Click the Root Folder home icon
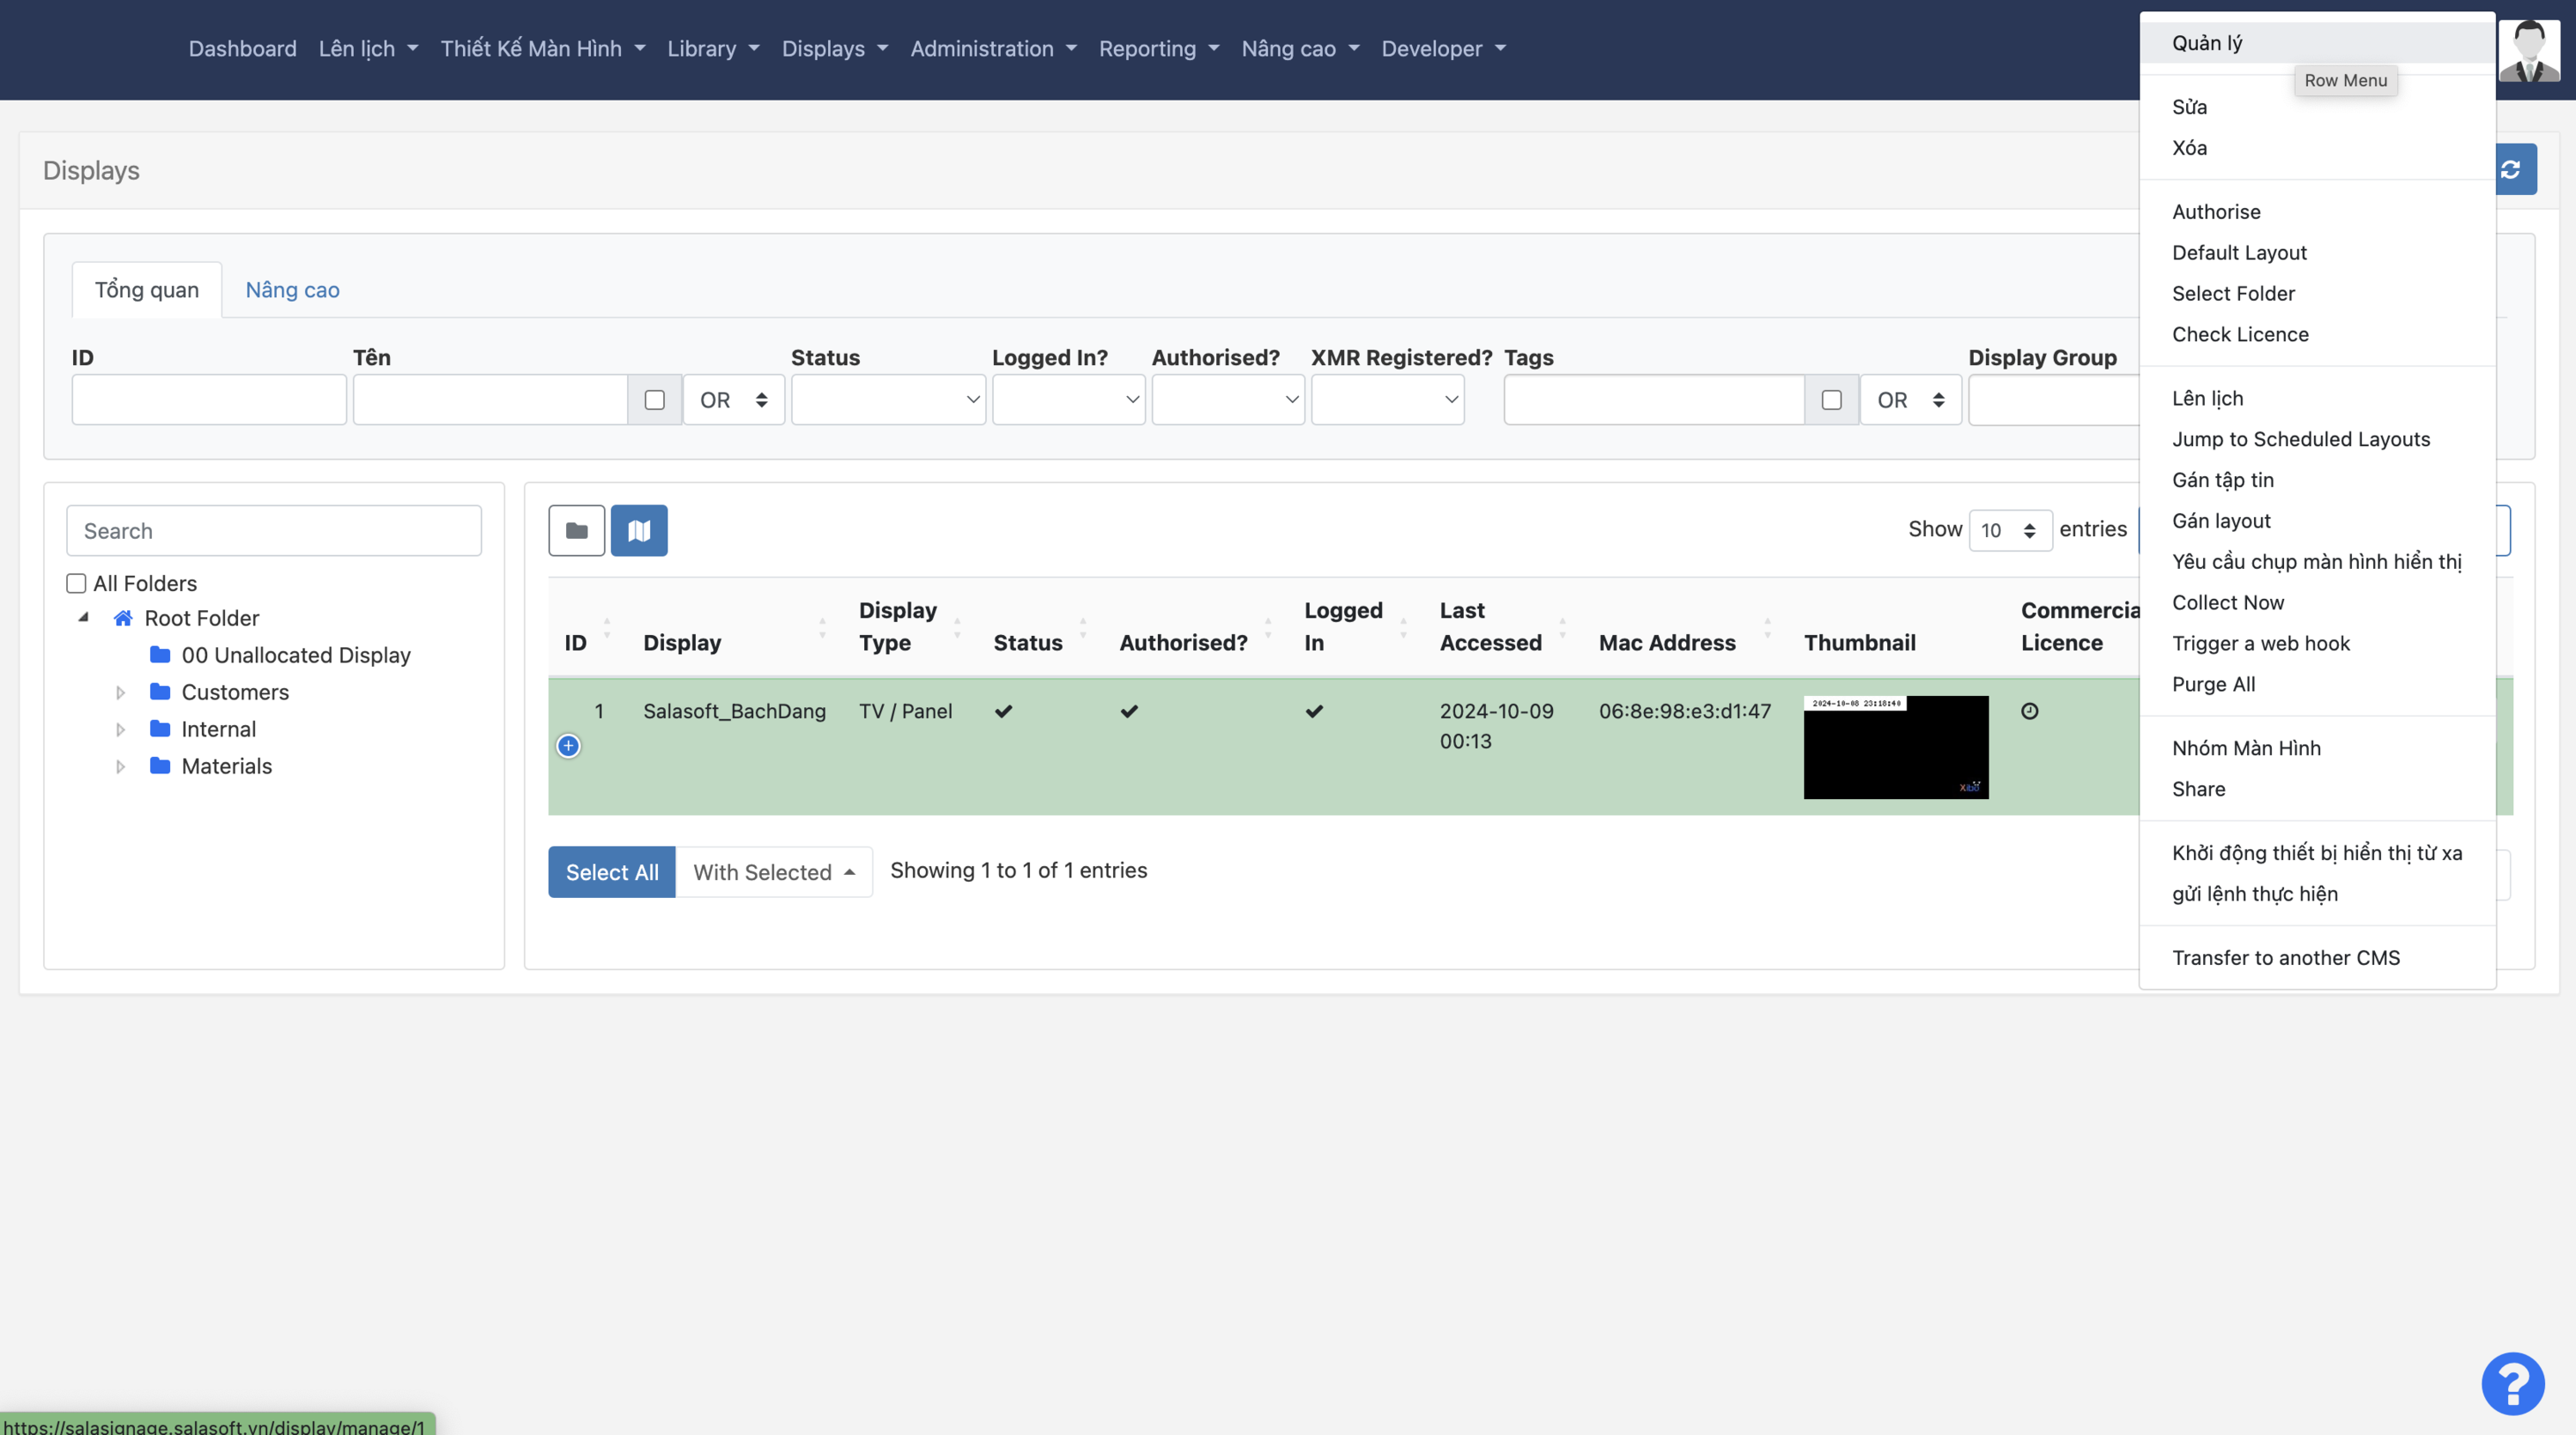This screenshot has width=2576, height=1435. 123,619
